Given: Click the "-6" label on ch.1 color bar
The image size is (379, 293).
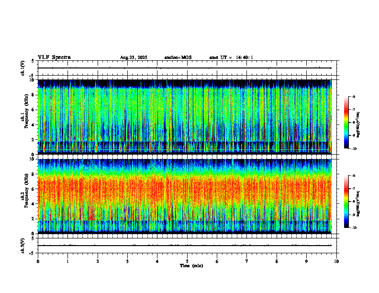Looking at the screenshot, I should point(353,97).
